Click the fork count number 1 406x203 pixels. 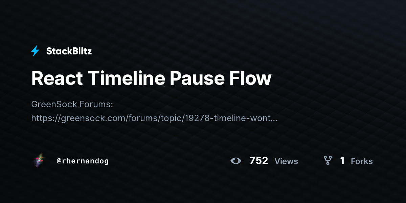(x=342, y=161)
